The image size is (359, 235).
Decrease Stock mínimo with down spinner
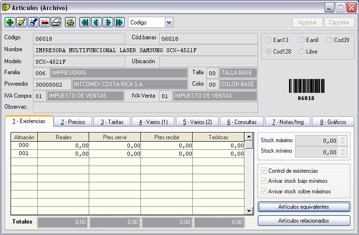342,154
